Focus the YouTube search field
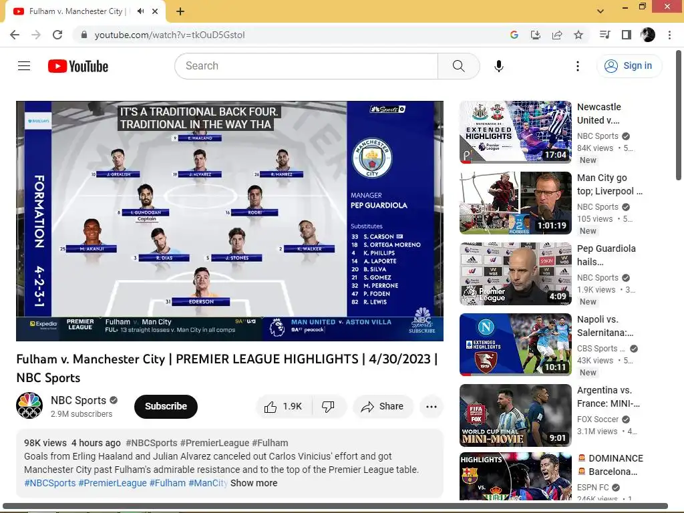This screenshot has height=513, width=684. pos(306,66)
